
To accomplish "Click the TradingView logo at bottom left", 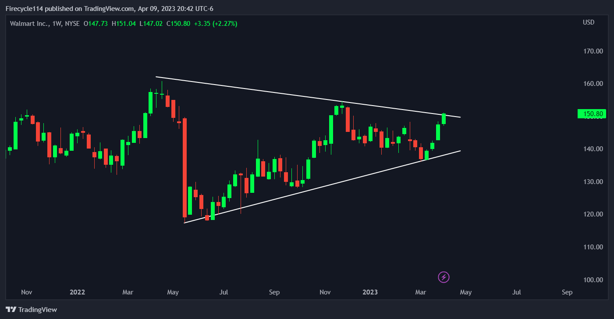I will (x=31, y=309).
